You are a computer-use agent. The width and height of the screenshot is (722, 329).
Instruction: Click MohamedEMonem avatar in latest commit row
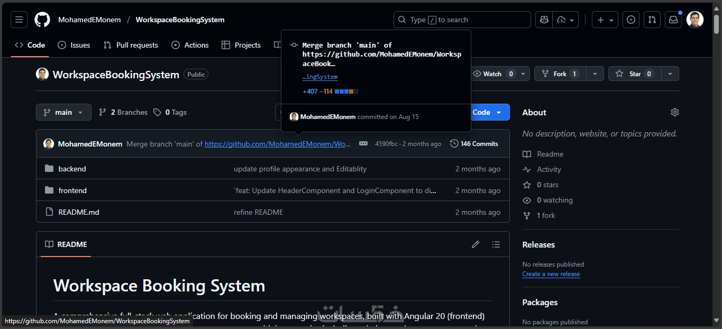tap(49, 144)
